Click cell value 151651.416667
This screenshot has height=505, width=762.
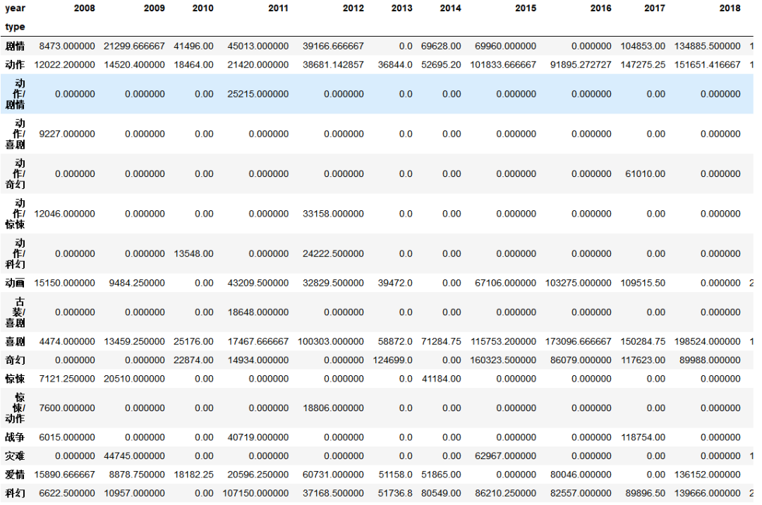[x=707, y=65]
